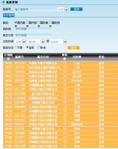The width and height of the screenshot is (118, 149).
Task: Click the orange 查询 button
Action: coord(74,47)
